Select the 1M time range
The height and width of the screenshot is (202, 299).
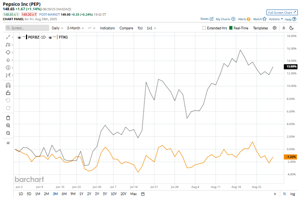coord(37,194)
